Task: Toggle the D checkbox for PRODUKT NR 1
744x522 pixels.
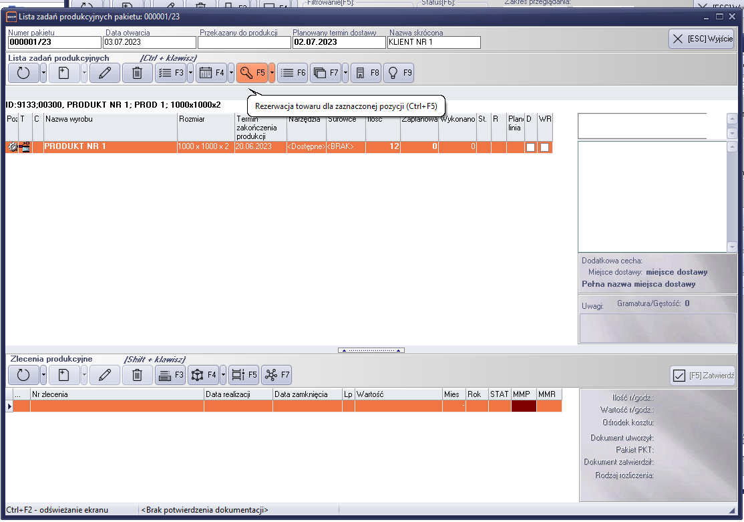Action: [530, 147]
